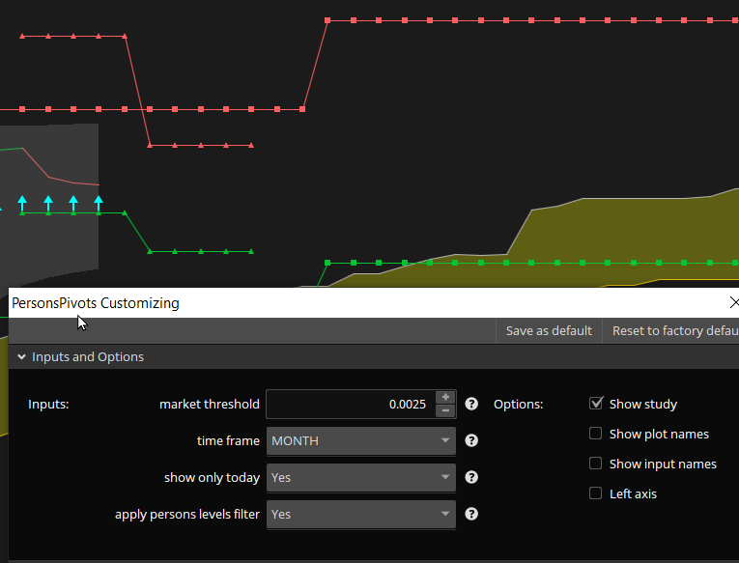Image resolution: width=739 pixels, height=563 pixels.
Task: Enable Show input names checkbox
Action: pyautogui.click(x=596, y=464)
